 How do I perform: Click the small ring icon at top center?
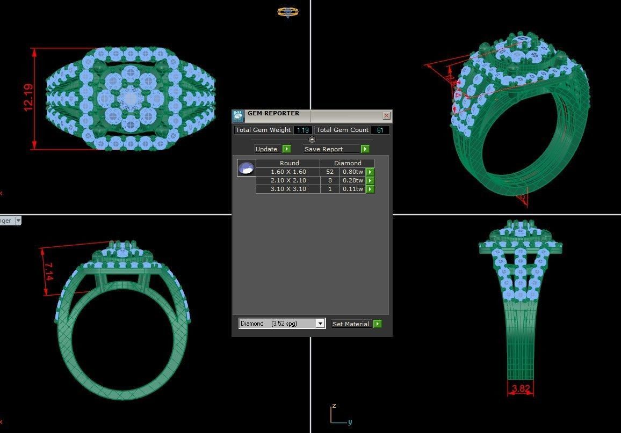(x=288, y=12)
